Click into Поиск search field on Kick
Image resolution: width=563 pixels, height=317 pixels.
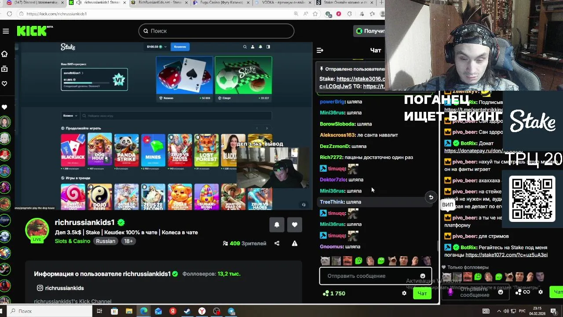pyautogui.click(x=216, y=31)
